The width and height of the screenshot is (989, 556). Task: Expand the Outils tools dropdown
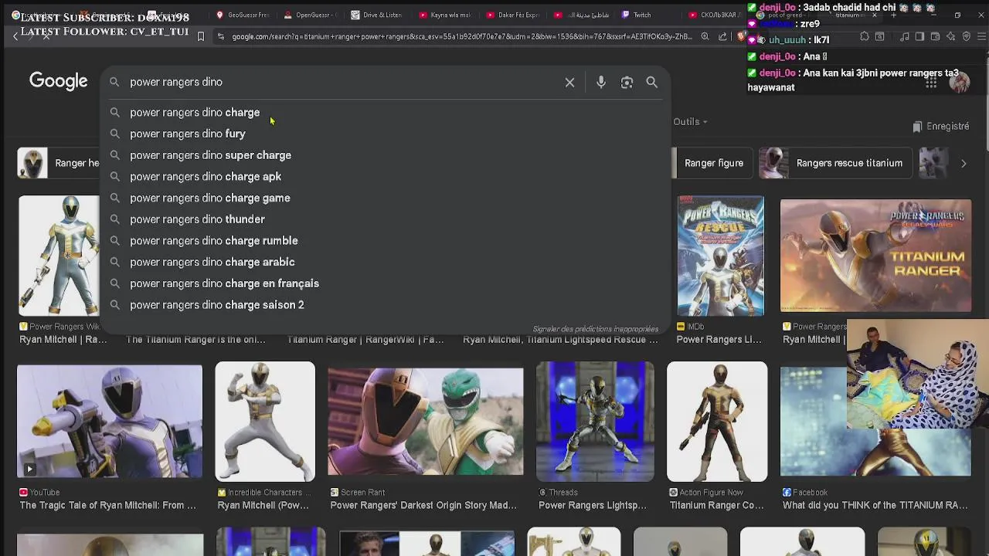coord(690,122)
